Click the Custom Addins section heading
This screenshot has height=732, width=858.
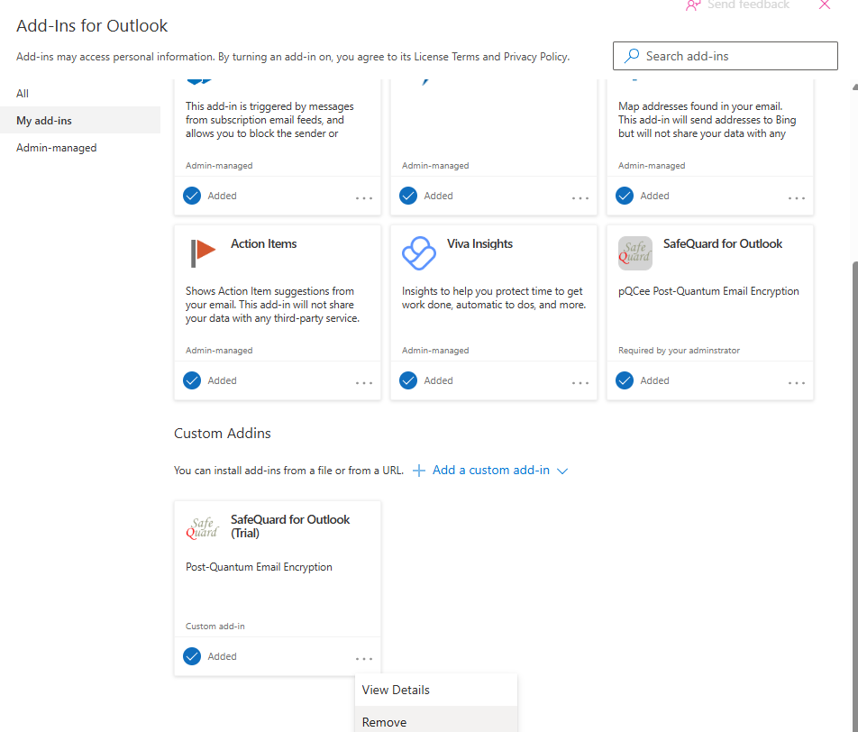pyautogui.click(x=222, y=433)
